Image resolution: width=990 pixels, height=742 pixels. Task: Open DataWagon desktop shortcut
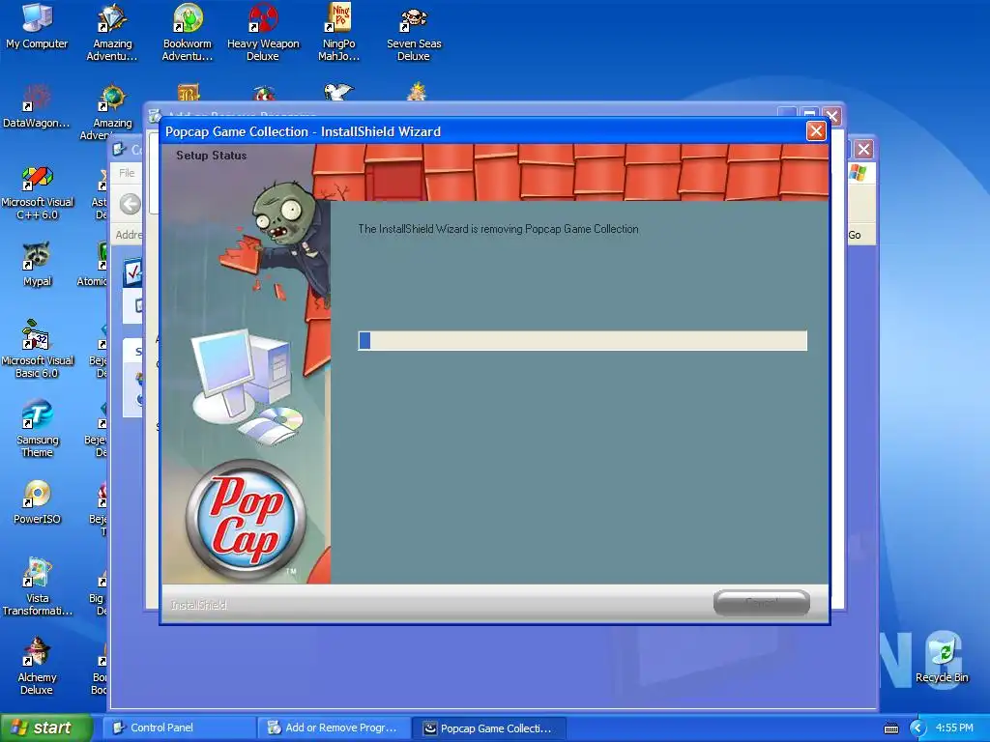pos(37,106)
